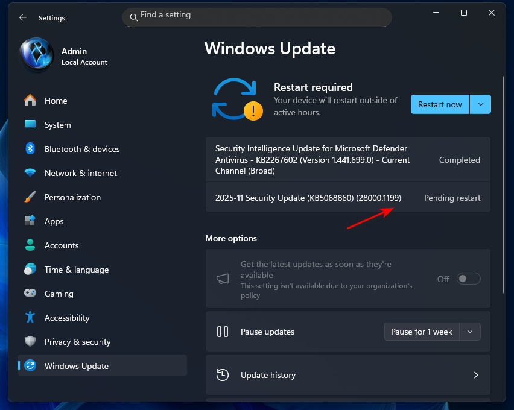
Task: Click the Time & language globe icon
Action: coord(30,270)
